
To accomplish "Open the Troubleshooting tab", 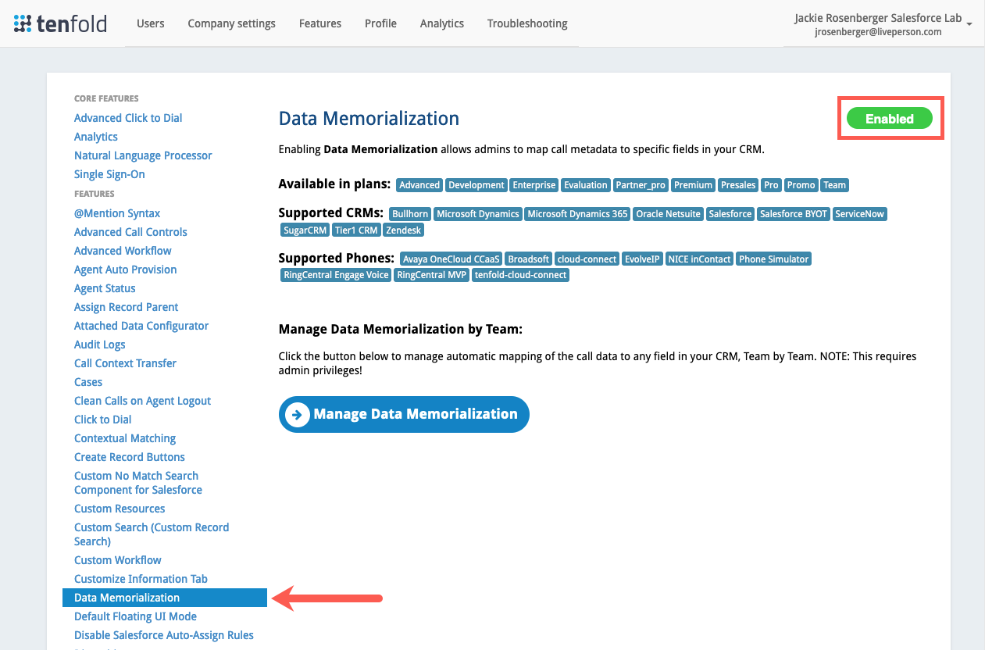I will [526, 23].
